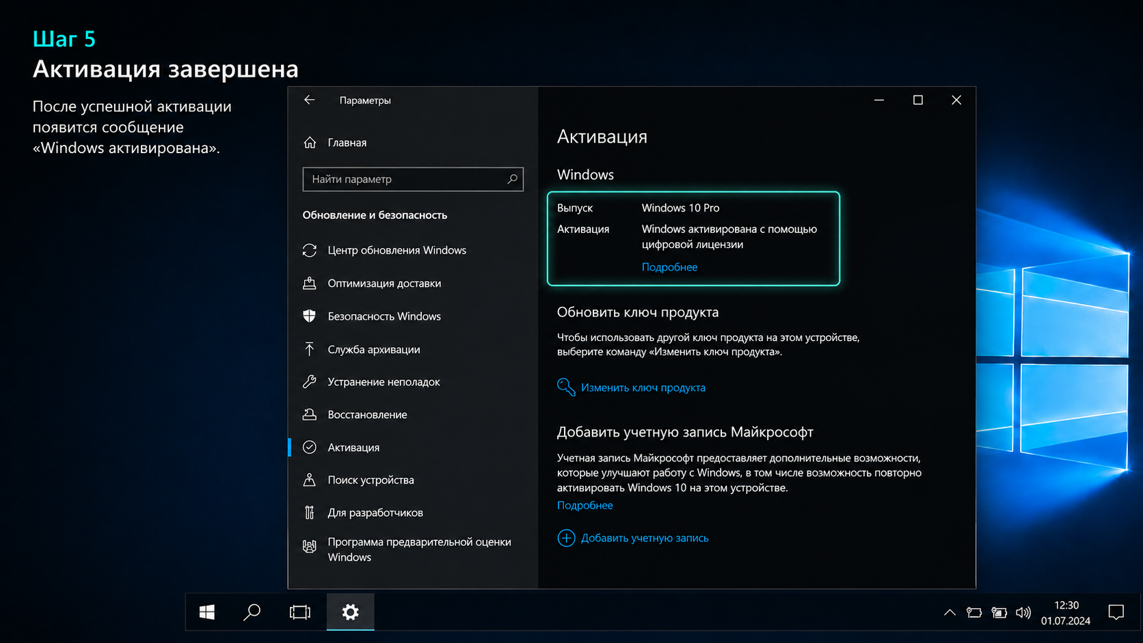Click the Оптимизация доставки icon
Viewport: 1143px width, 643px height.
point(310,283)
